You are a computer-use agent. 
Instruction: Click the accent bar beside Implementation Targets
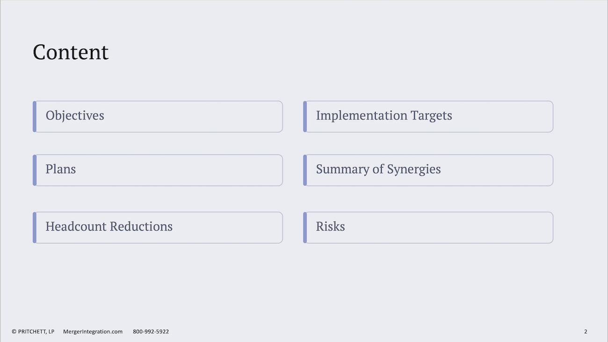coord(305,116)
